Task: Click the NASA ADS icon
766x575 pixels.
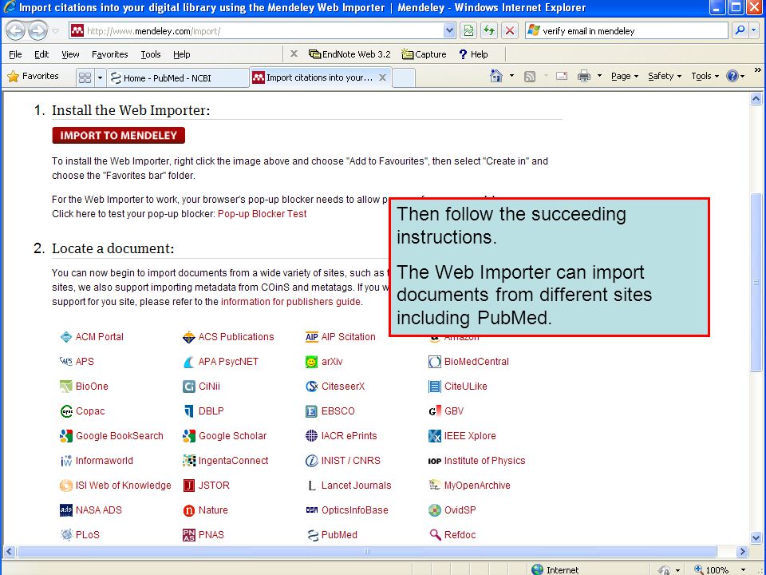Action: point(66,510)
